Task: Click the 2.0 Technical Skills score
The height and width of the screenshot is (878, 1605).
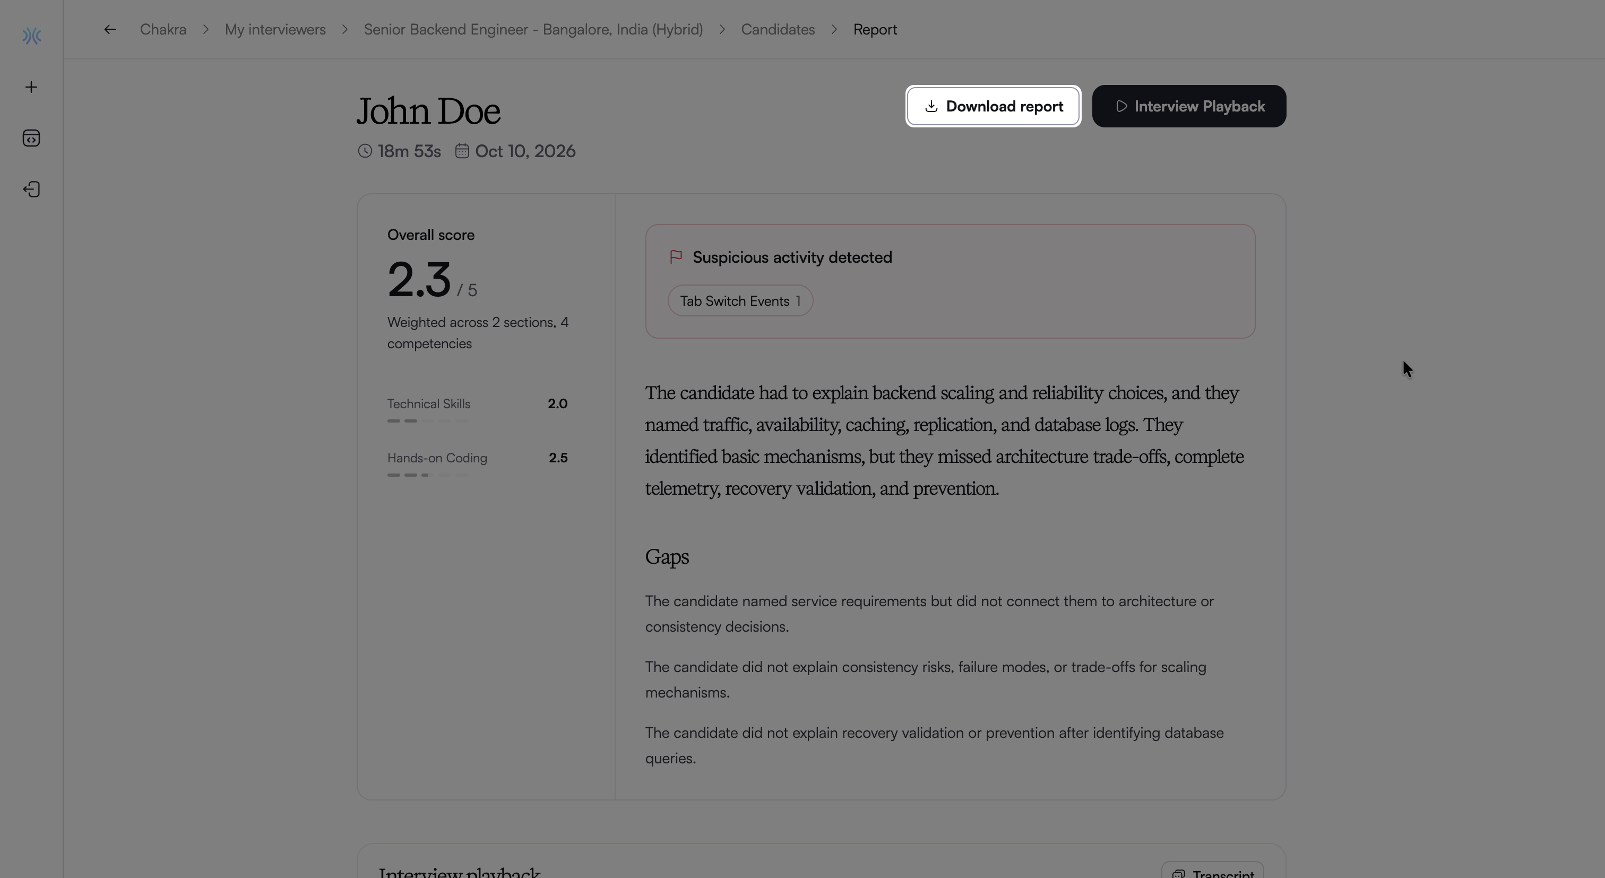Action: point(558,404)
